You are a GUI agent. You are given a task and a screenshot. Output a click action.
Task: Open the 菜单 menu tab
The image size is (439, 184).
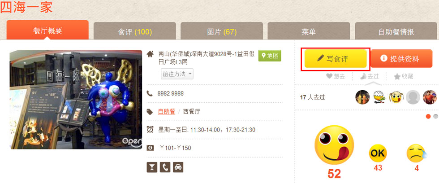tap(309, 32)
